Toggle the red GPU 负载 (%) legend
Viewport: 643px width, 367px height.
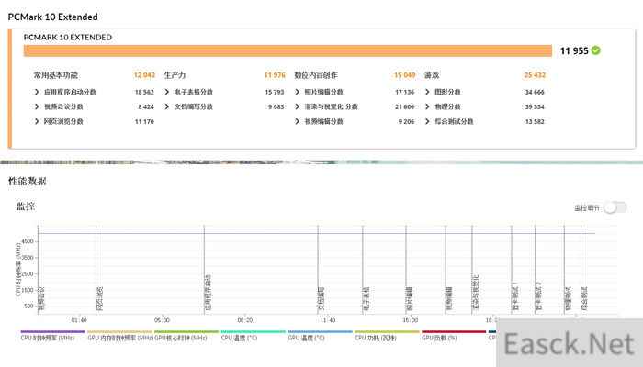tap(454, 336)
